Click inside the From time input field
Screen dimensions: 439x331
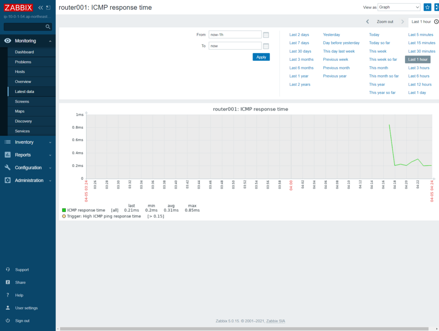coord(235,35)
